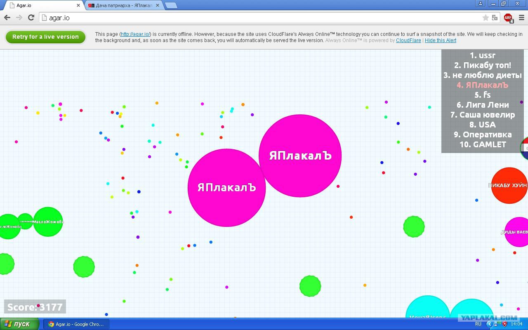Click leaderboard entry 10. GAMLET
Screen dimensions: 528x330
click(483, 144)
